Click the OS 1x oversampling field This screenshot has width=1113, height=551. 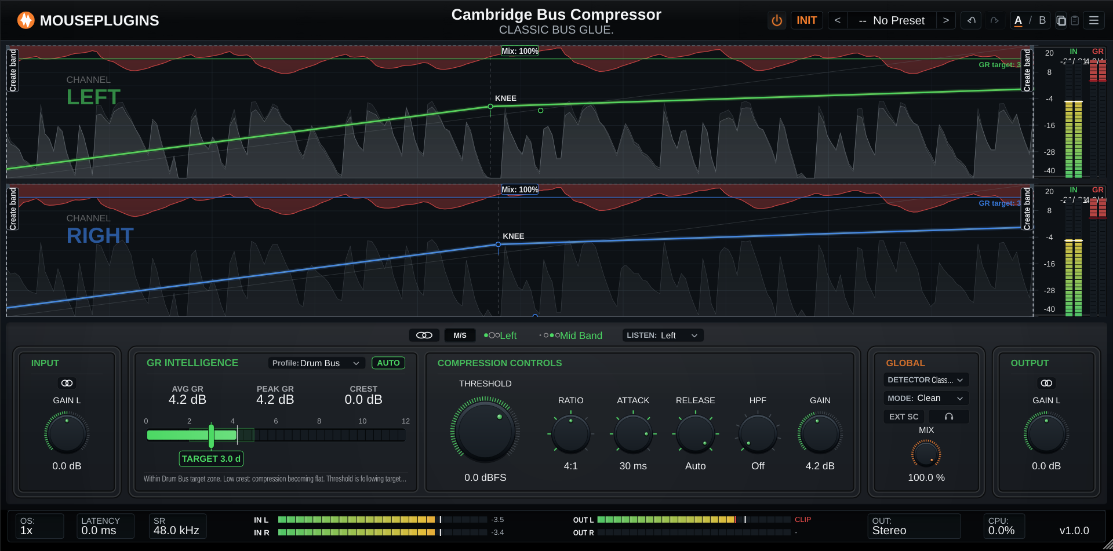pos(39,526)
